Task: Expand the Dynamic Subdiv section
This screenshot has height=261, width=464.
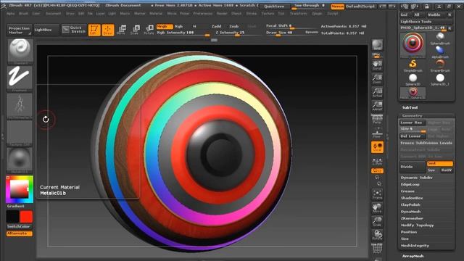Action: (x=416, y=178)
